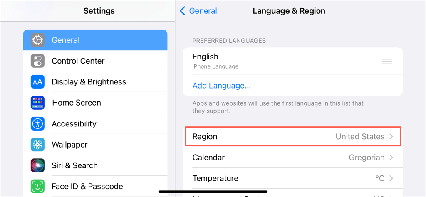This screenshot has height=197, width=426.
Task: Expand Region via the United States chevron
Action: click(x=391, y=136)
